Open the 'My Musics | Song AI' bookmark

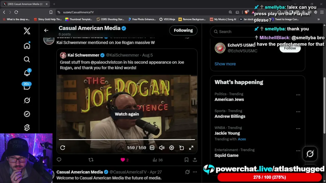point(223,19)
